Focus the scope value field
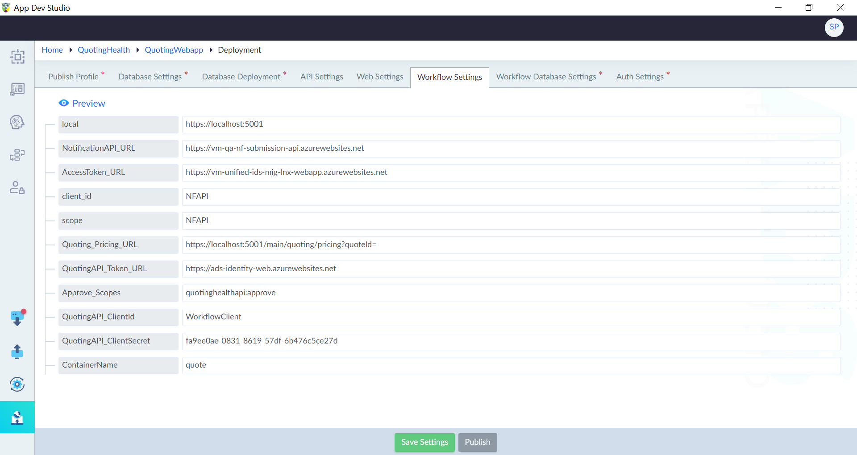 (x=511, y=221)
